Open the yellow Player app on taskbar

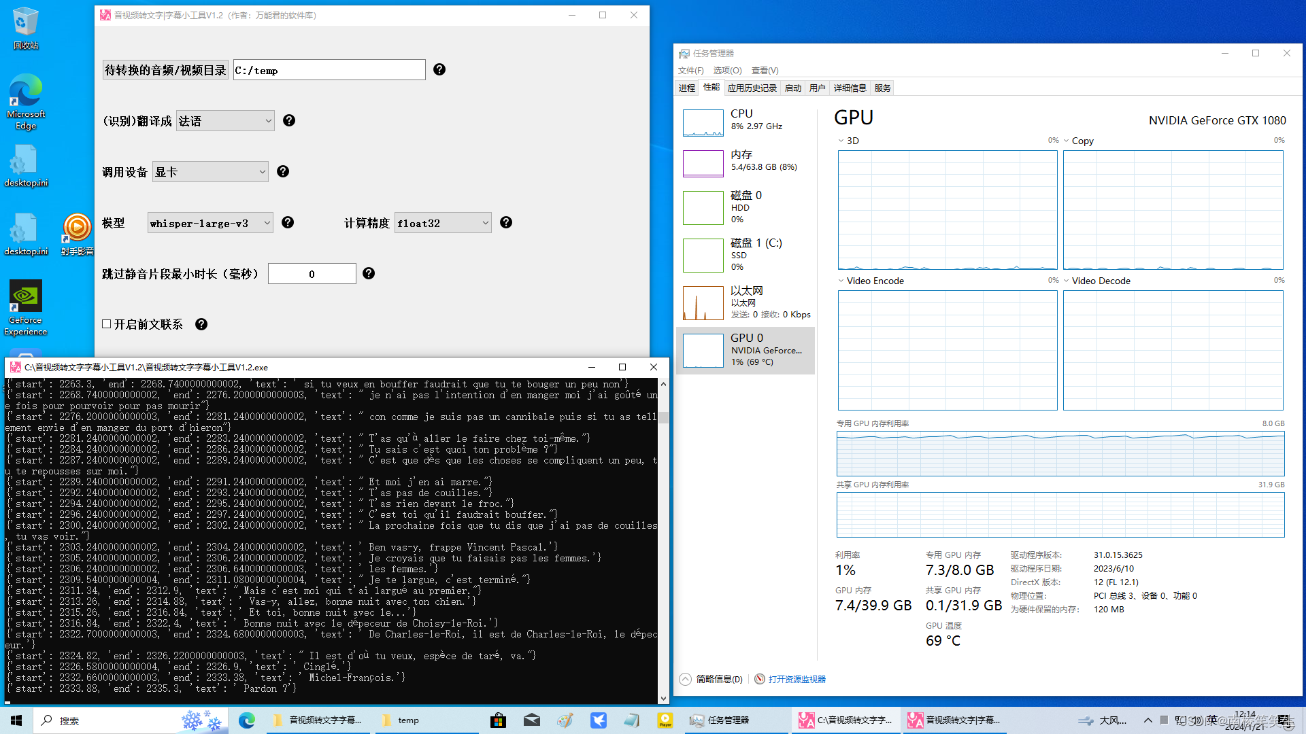point(665,720)
